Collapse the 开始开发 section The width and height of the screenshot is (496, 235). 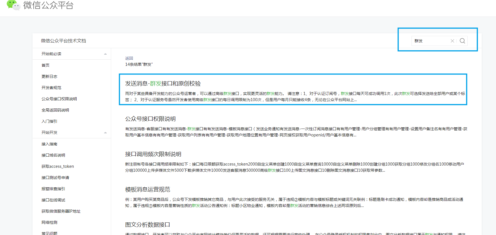click(105, 132)
